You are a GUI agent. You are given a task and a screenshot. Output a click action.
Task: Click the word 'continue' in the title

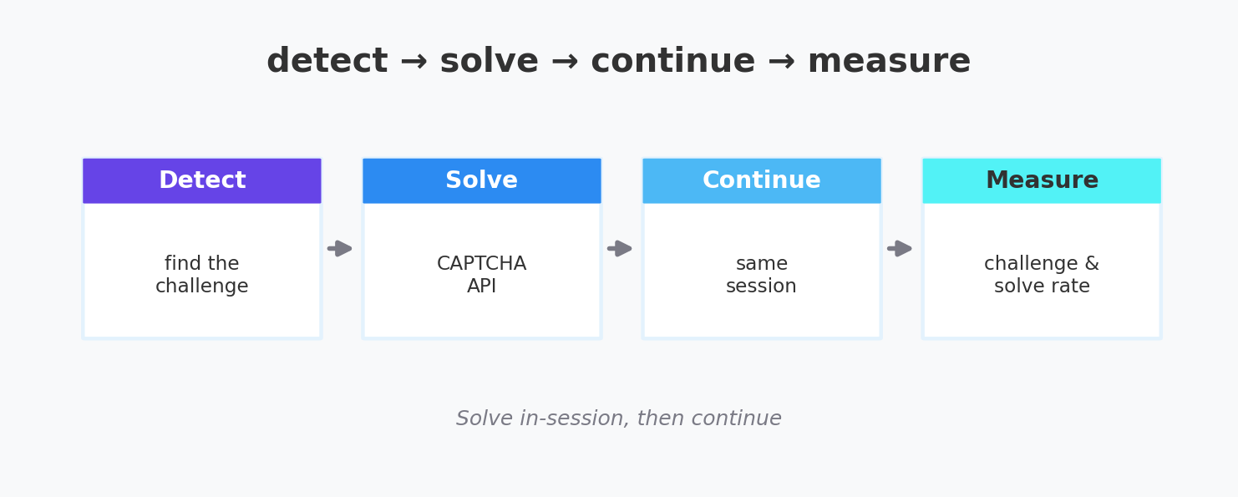click(673, 62)
